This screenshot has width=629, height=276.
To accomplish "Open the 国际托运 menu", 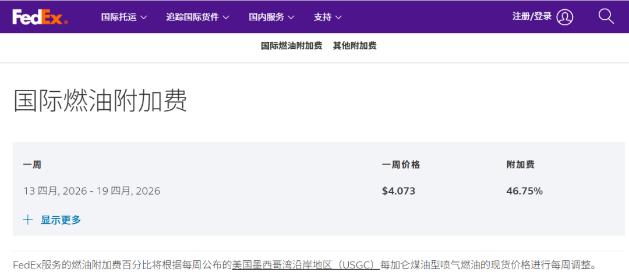I will click(119, 17).
